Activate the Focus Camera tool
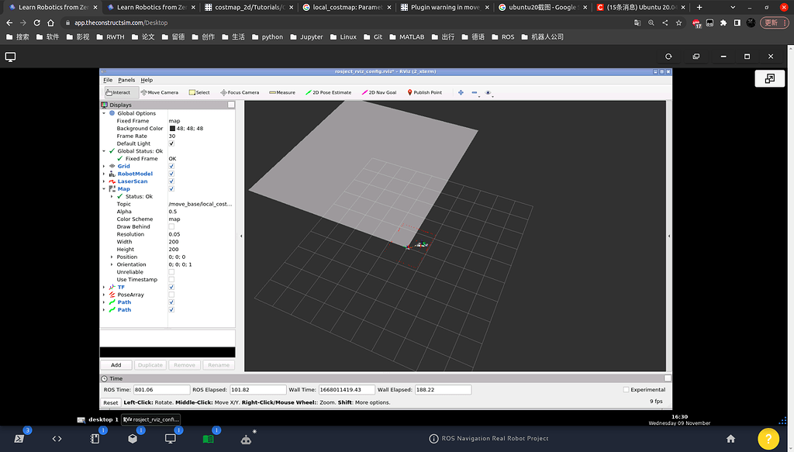 click(240, 92)
